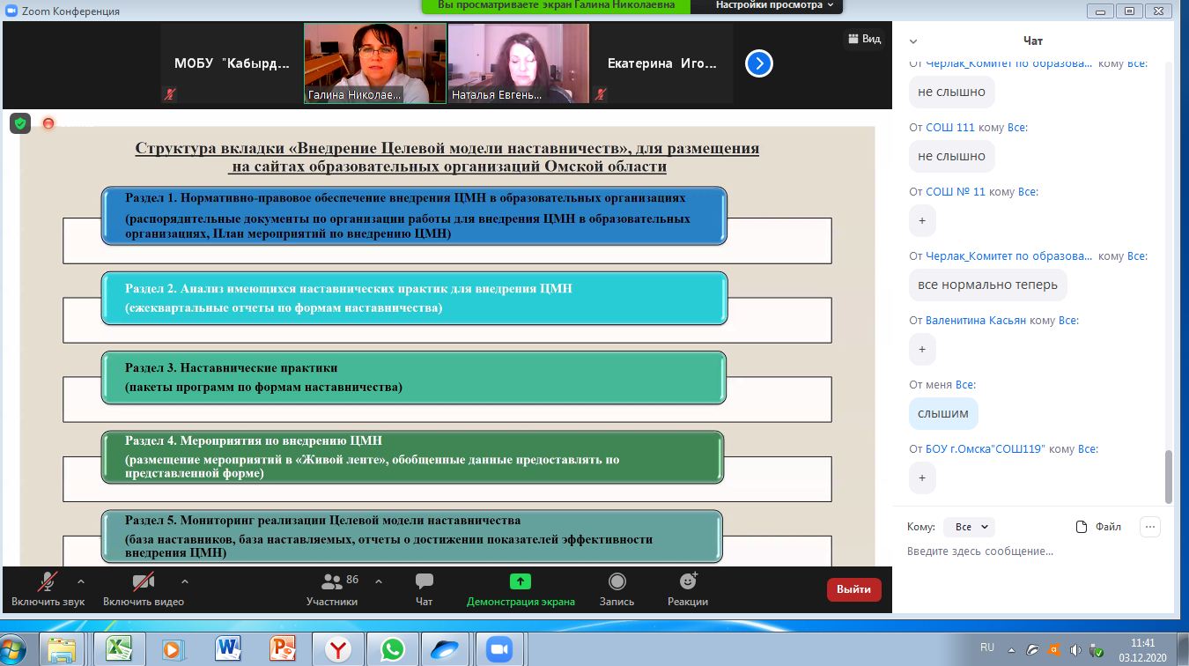Open the Кому: Все recipient dropdown
The image size is (1189, 666).
click(x=968, y=526)
